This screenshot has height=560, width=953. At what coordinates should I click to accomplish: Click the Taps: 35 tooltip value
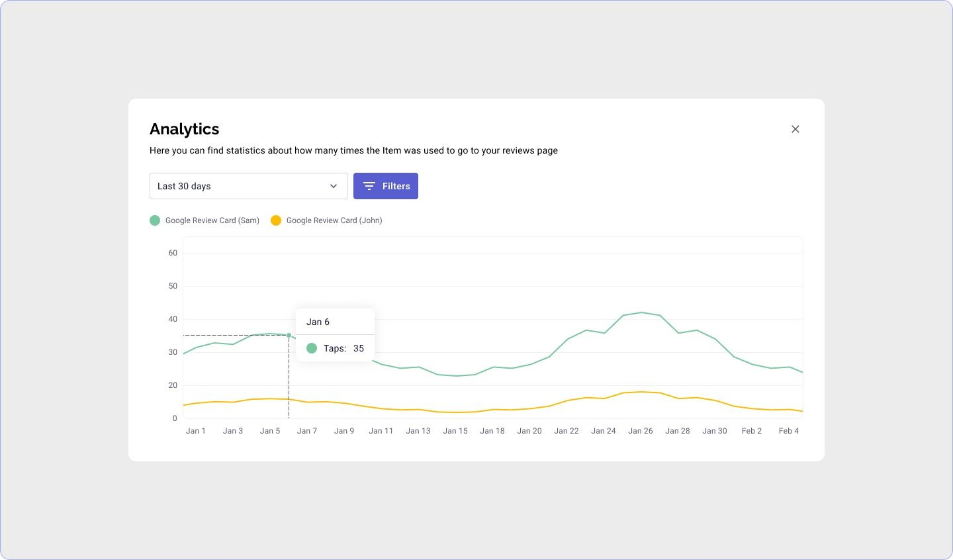point(358,348)
